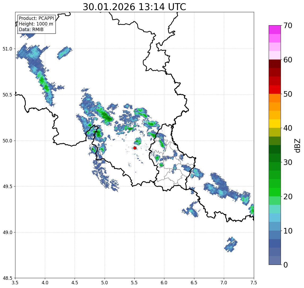Image resolution: width=304 pixels, height=288 pixels.
Task: Click the longitude label 5.0
Action: [105, 283]
